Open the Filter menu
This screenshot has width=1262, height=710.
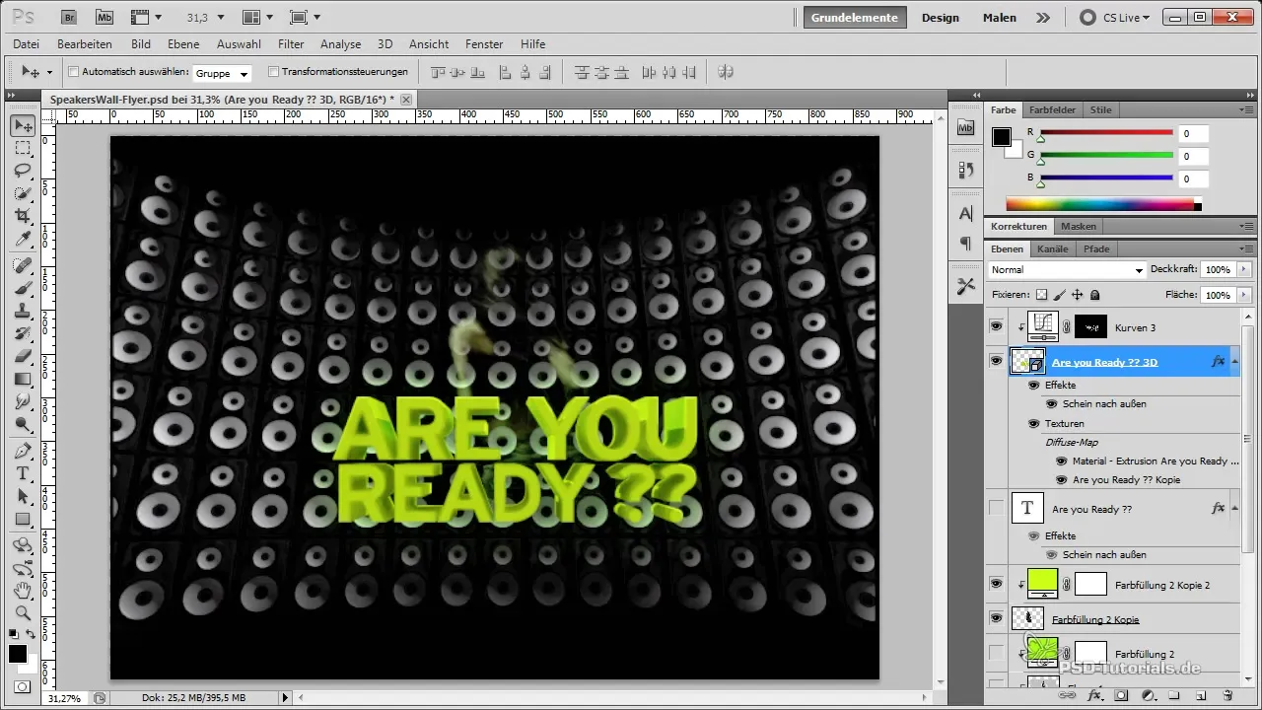pyautogui.click(x=291, y=44)
